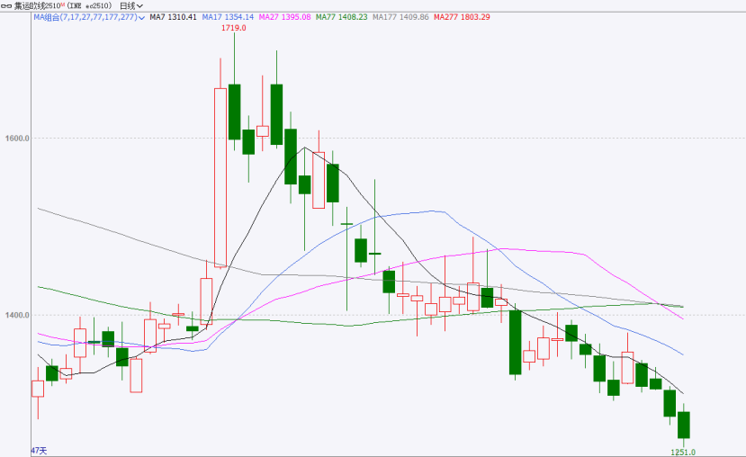Screen dimensions: 746x457
Task: Click the 1719.0 high price label
Action: [234, 28]
